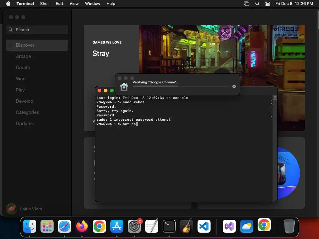Click the Last login line in Terminal
The image size is (319, 239).
click(142, 98)
